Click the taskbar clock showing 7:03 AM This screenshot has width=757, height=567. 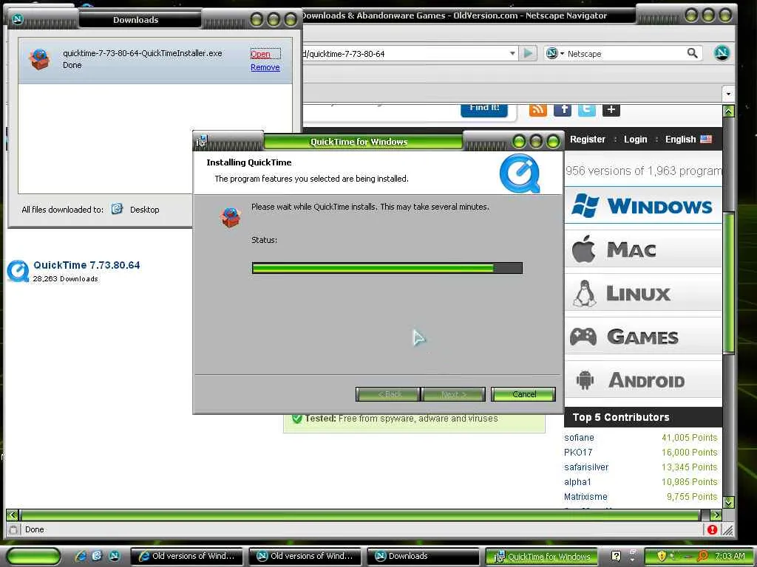[730, 556]
